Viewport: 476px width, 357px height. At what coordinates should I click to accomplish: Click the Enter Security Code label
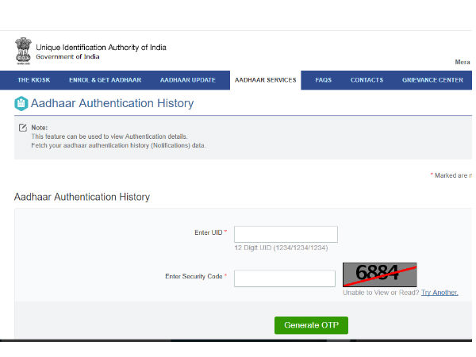coord(194,277)
